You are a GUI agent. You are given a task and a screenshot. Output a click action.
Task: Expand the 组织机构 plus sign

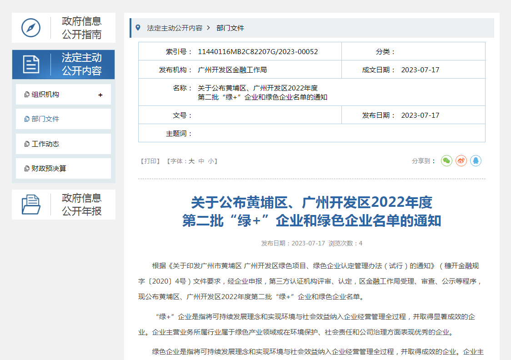pos(100,95)
